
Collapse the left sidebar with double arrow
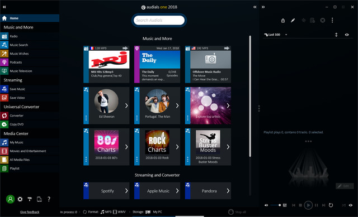point(4,7)
